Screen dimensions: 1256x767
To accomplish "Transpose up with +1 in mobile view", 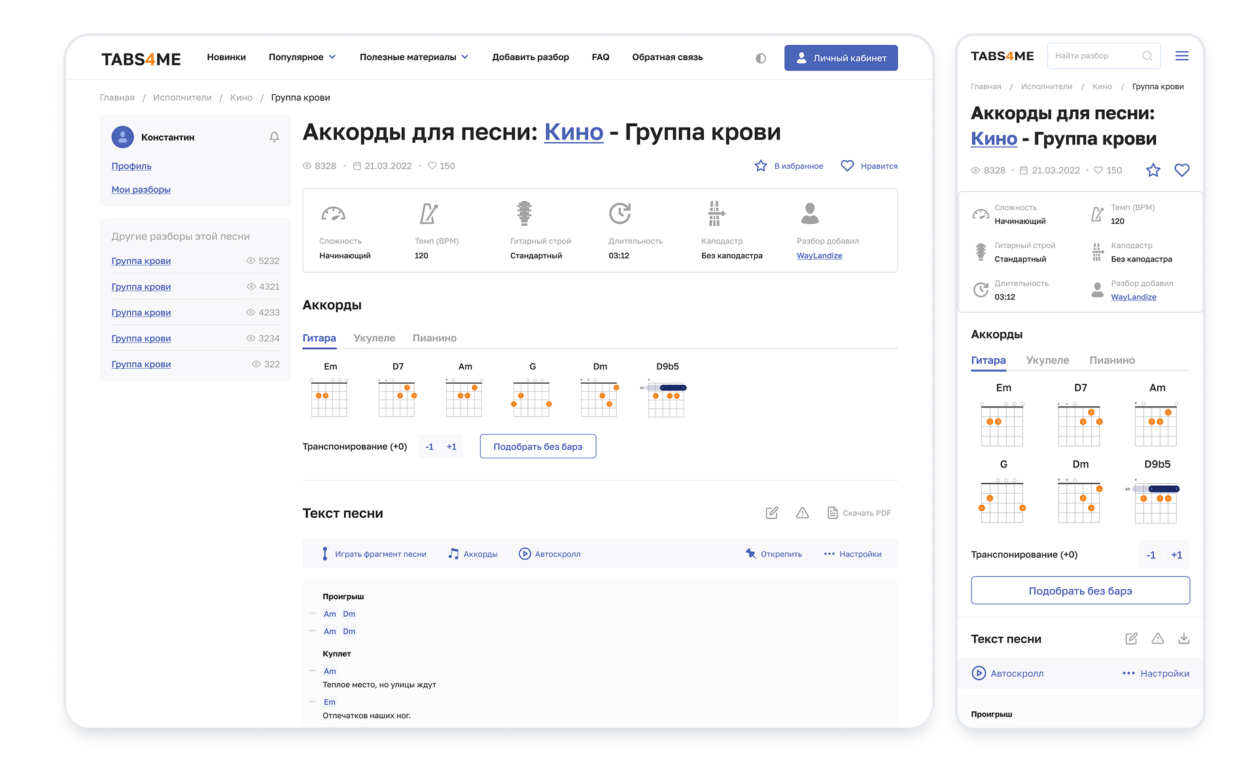I will click(x=1177, y=555).
